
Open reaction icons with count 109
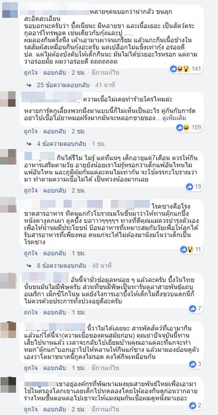[x=189, y=128]
